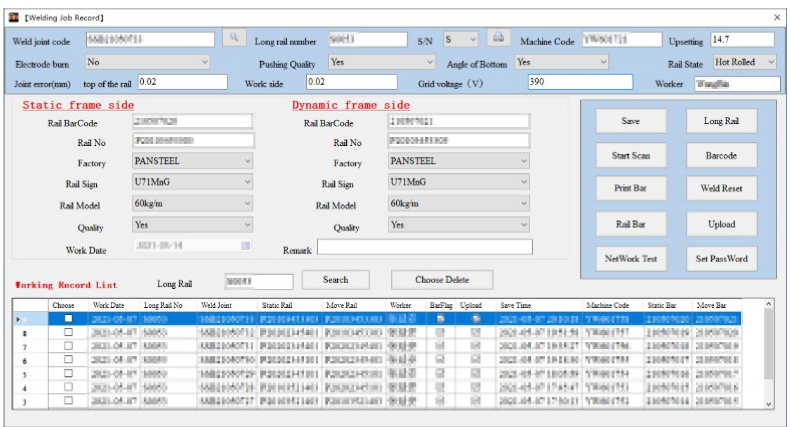Viewport: 790px width, 427px height.
Task: Click the record list vertical scrollbar down arrow
Action: [768, 404]
